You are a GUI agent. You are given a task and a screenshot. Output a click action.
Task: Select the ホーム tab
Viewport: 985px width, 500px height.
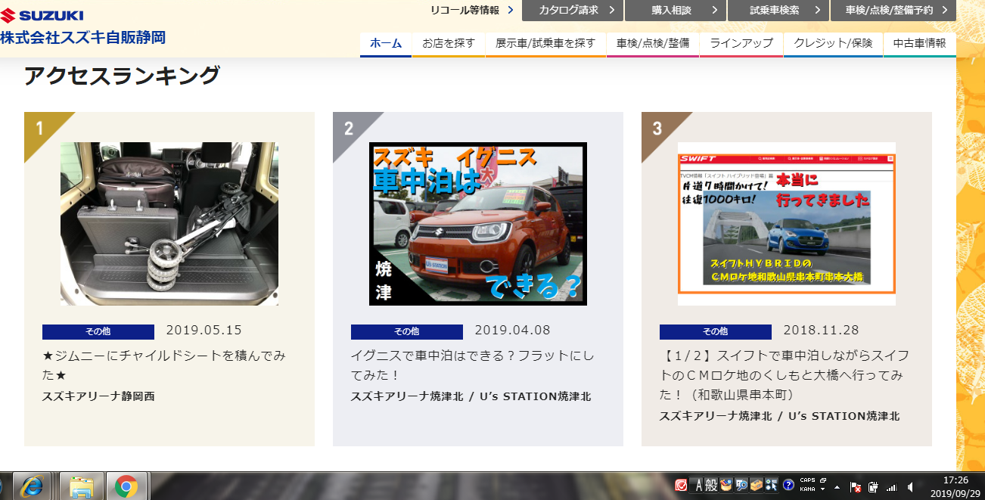click(386, 43)
